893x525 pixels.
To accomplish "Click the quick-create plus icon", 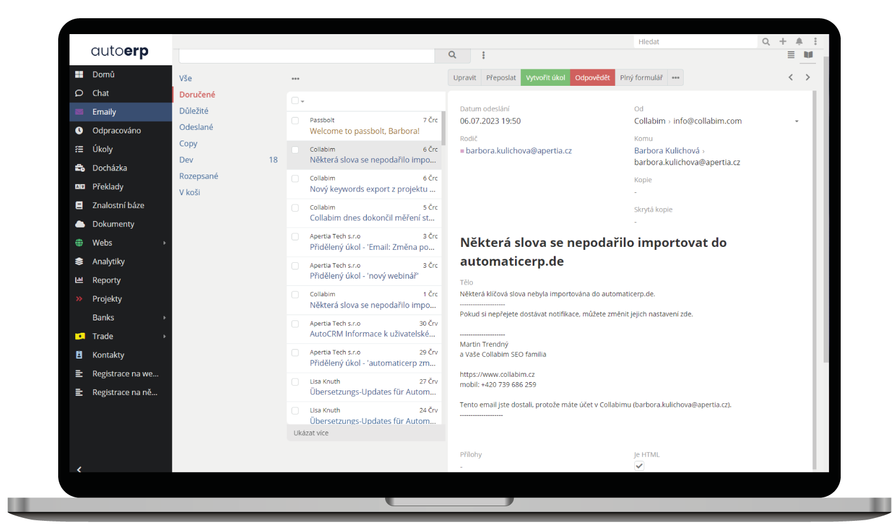I will point(782,41).
